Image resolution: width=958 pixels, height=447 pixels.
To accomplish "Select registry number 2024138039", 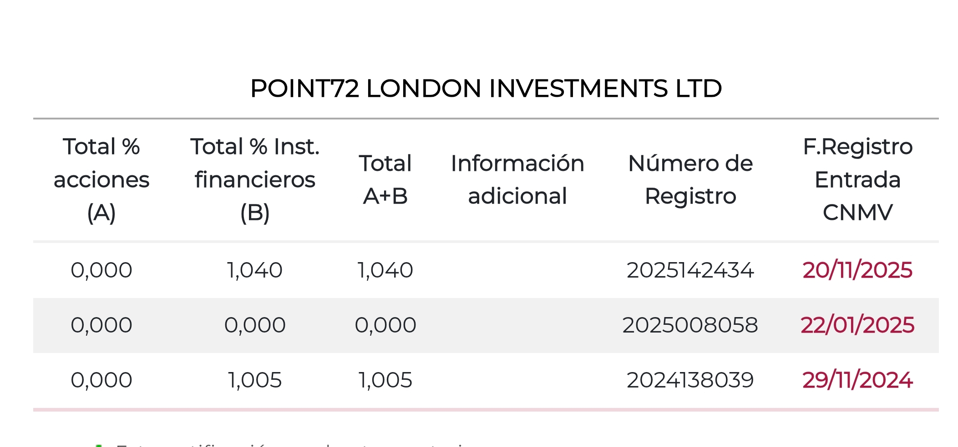I will (x=690, y=380).
